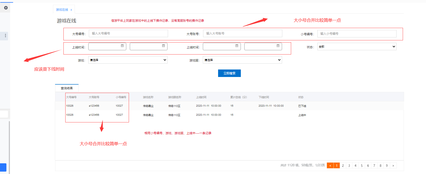Focus the 小号编号 input field
The height and width of the screenshot is (174, 426).
(x=357, y=34)
